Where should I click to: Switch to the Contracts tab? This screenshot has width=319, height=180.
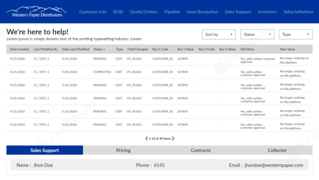[x=201, y=150]
